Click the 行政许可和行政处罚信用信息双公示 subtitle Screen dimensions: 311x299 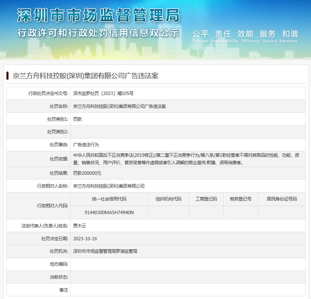point(98,33)
